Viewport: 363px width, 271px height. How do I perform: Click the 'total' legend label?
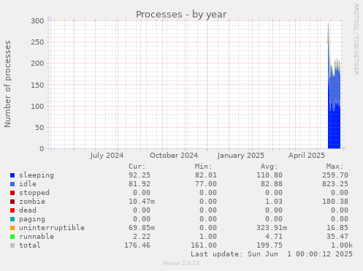click(30, 245)
